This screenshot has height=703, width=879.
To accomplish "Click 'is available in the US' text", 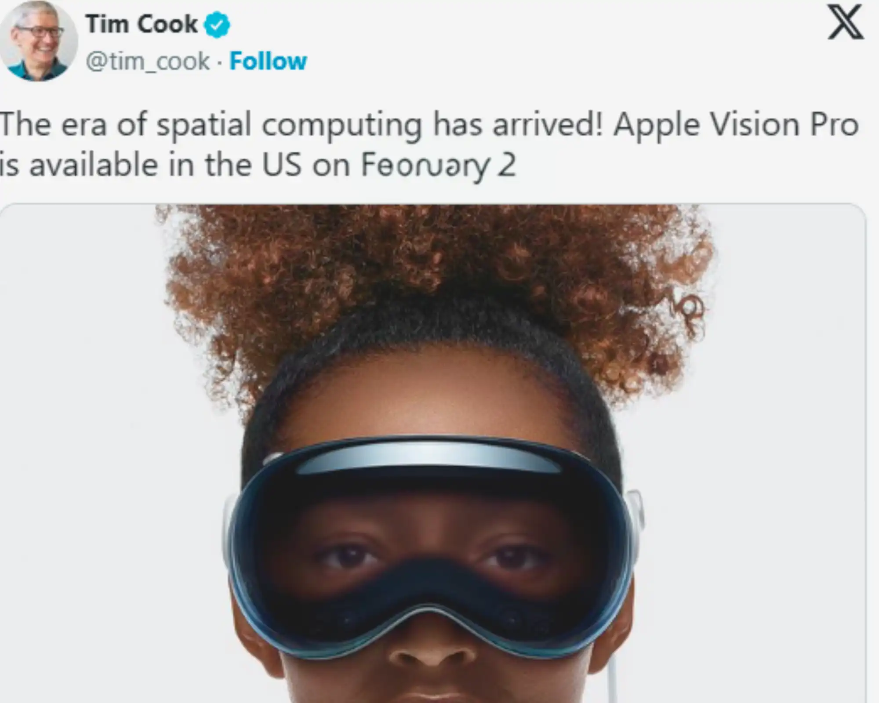I will click(x=150, y=165).
